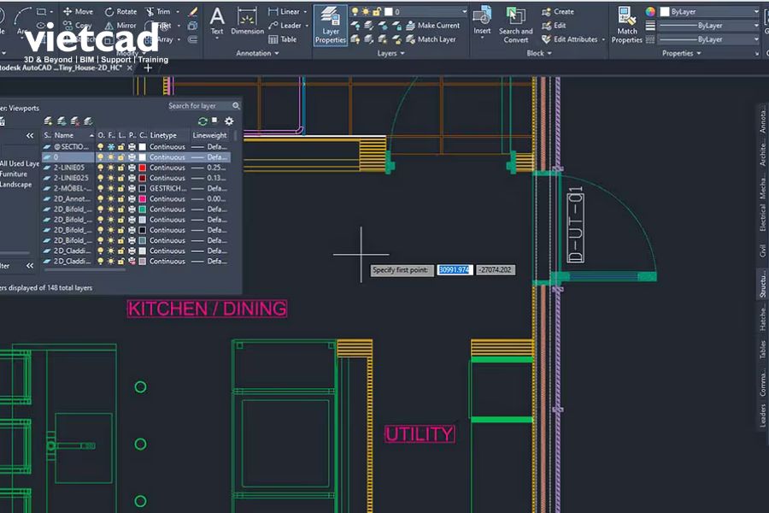The height and width of the screenshot is (513, 769).
Task: Click Make Current layer button
Action: point(433,25)
